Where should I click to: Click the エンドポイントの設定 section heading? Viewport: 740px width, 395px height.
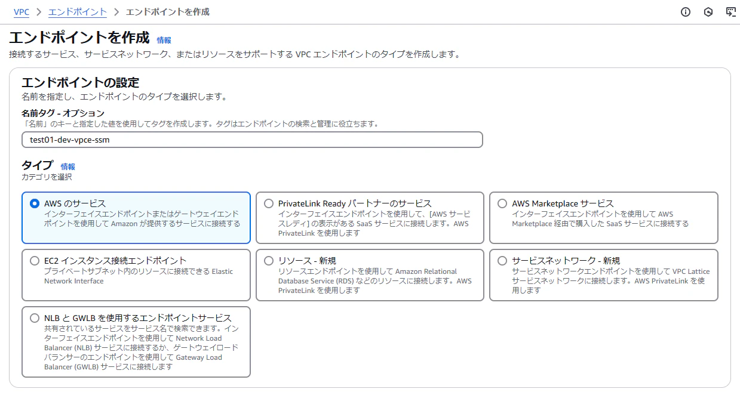[80, 82]
